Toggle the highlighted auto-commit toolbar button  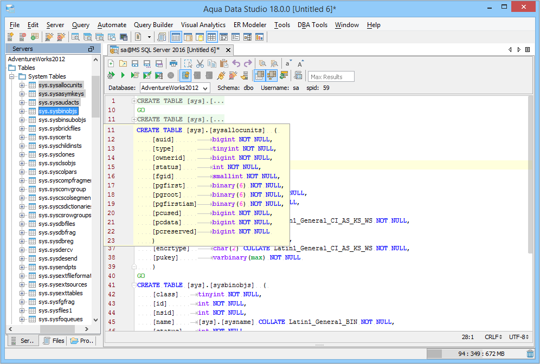coord(185,75)
